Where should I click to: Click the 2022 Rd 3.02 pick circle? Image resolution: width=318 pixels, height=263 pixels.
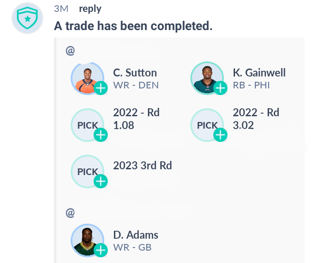click(x=207, y=125)
